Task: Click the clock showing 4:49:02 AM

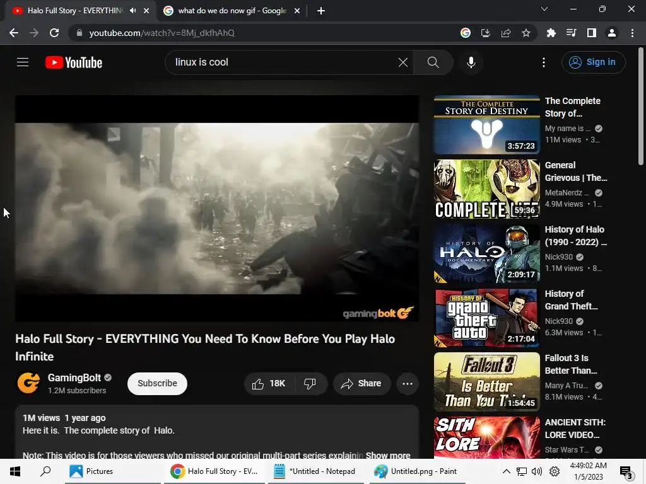Action: [588, 466]
